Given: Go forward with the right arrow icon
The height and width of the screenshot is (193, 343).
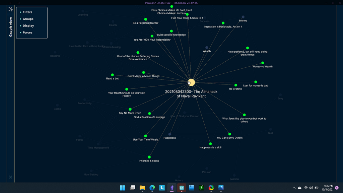Looking at the screenshot, I should pos(18,3).
